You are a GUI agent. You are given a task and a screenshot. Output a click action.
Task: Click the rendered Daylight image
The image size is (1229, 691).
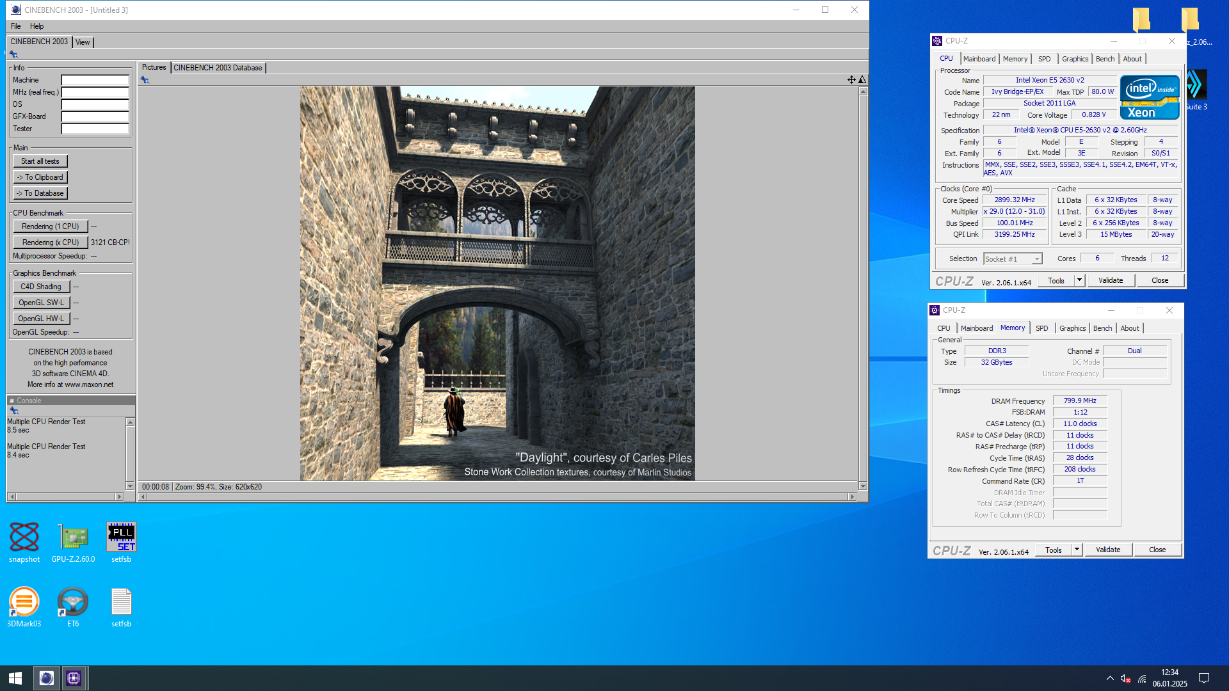497,283
